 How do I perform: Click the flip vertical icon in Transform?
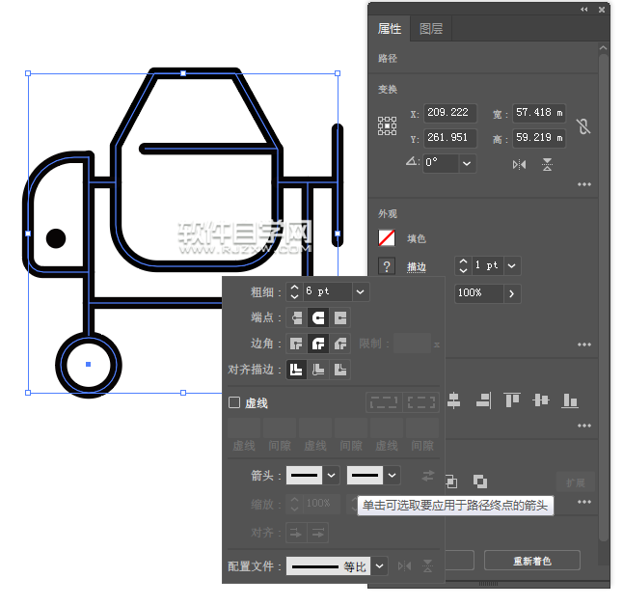[547, 164]
